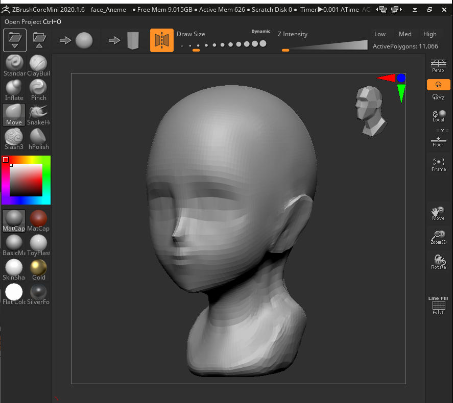Set resolution to High

pyautogui.click(x=430, y=34)
